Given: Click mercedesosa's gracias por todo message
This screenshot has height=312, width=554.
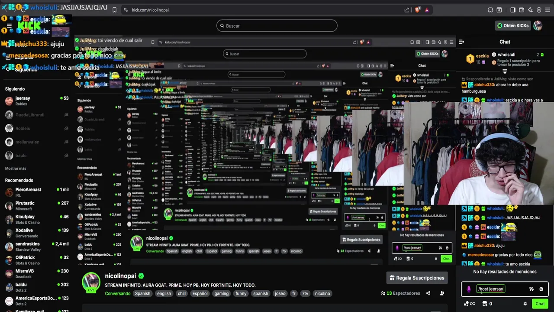Looking at the screenshot, I should pos(502,255).
